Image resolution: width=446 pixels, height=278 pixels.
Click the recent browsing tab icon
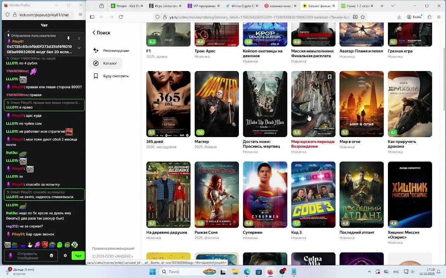coord(101,6)
